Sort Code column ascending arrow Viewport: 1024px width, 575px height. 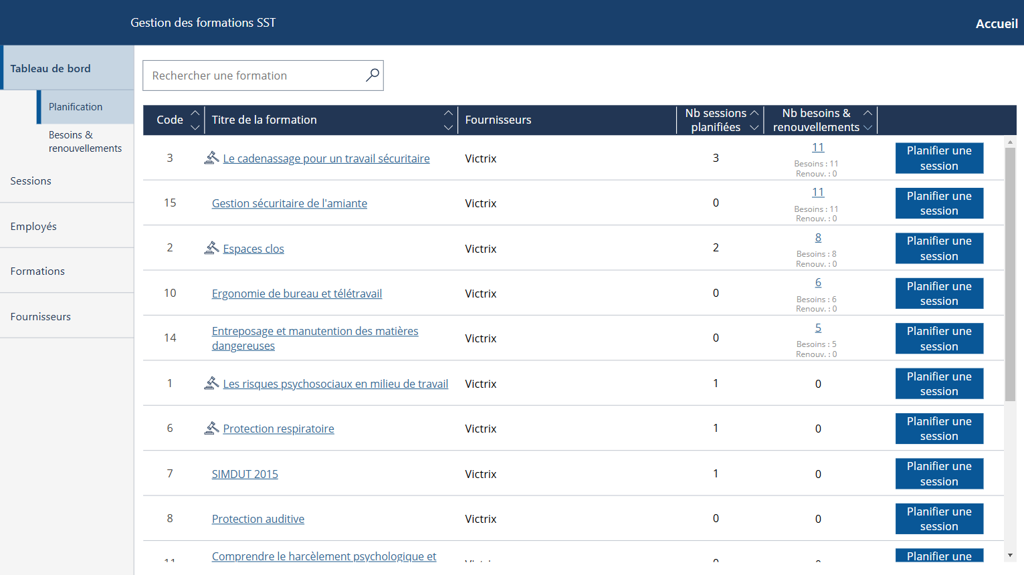coord(195,112)
